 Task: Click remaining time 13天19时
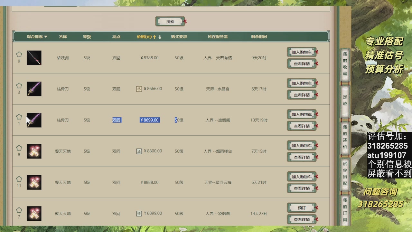[x=259, y=120]
